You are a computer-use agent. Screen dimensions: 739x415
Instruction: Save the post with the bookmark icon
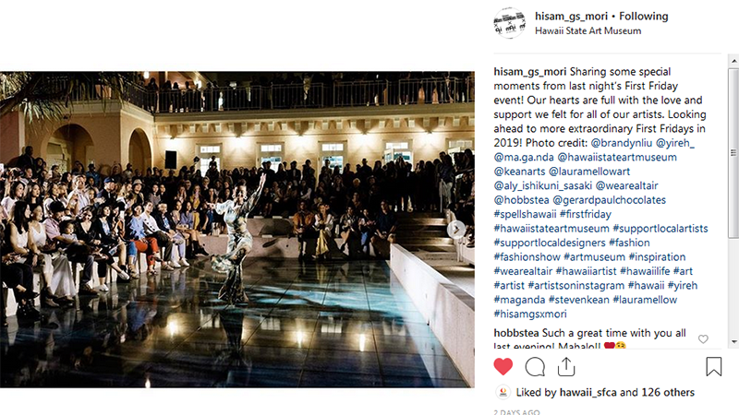(x=713, y=366)
